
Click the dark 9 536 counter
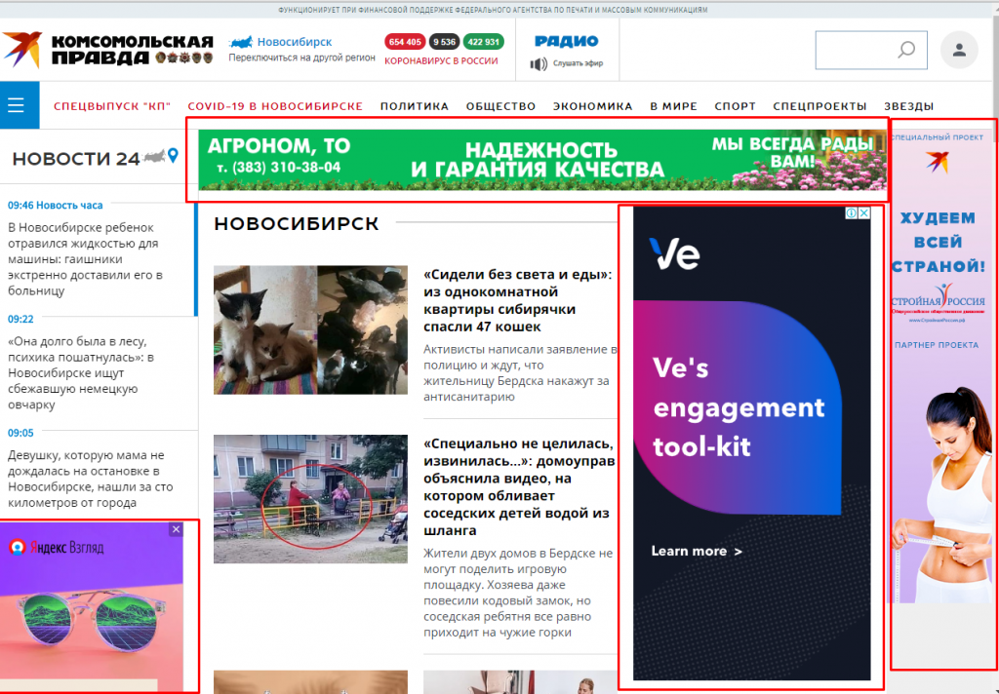pos(444,42)
